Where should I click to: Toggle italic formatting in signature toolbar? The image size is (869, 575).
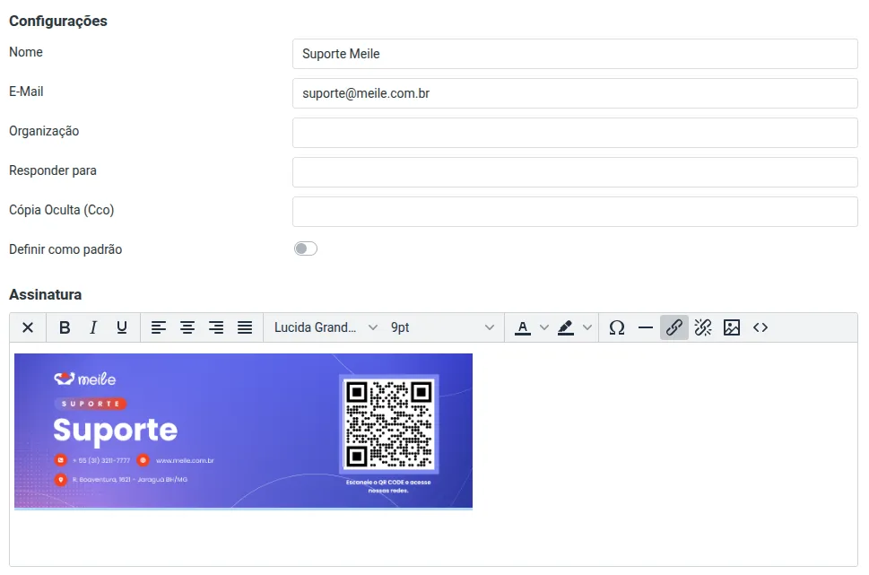tap(93, 327)
